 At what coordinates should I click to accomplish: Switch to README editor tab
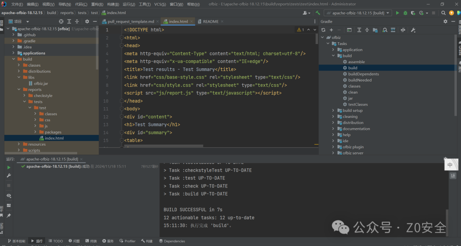click(x=211, y=21)
